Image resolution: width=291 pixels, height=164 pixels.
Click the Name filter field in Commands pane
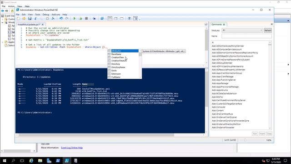pos(246,36)
